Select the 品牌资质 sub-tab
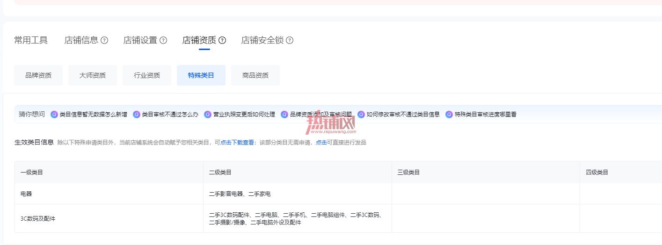Screen dimensions: 662x245 [38, 75]
